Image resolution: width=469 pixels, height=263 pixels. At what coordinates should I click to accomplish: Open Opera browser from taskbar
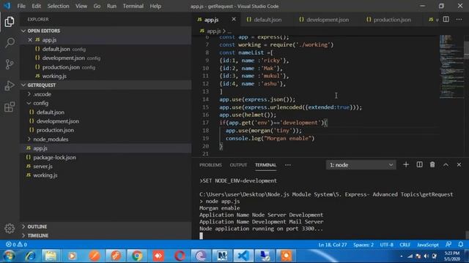180,256
